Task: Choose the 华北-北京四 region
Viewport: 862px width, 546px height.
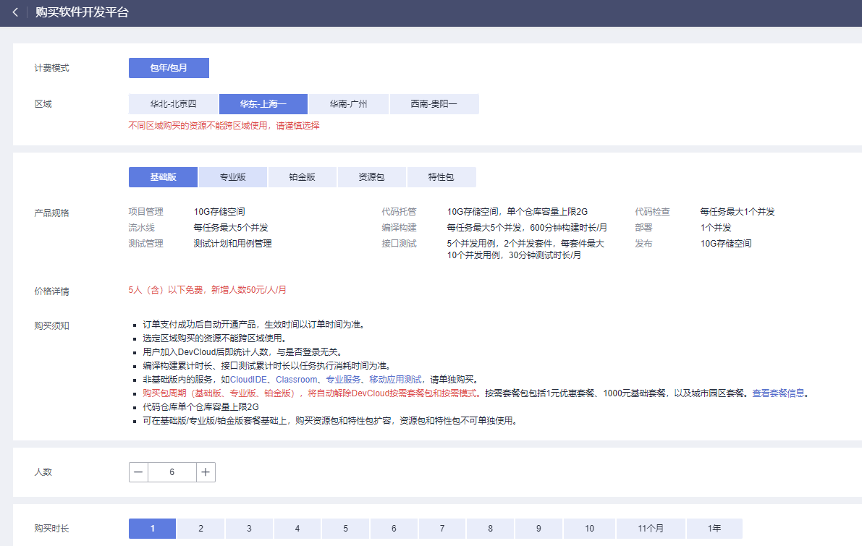Action: pos(173,104)
